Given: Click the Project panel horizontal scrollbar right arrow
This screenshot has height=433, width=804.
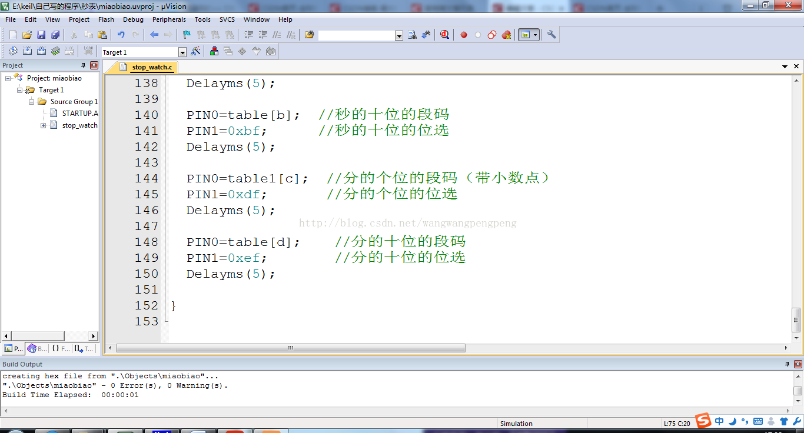Looking at the screenshot, I should (94, 336).
